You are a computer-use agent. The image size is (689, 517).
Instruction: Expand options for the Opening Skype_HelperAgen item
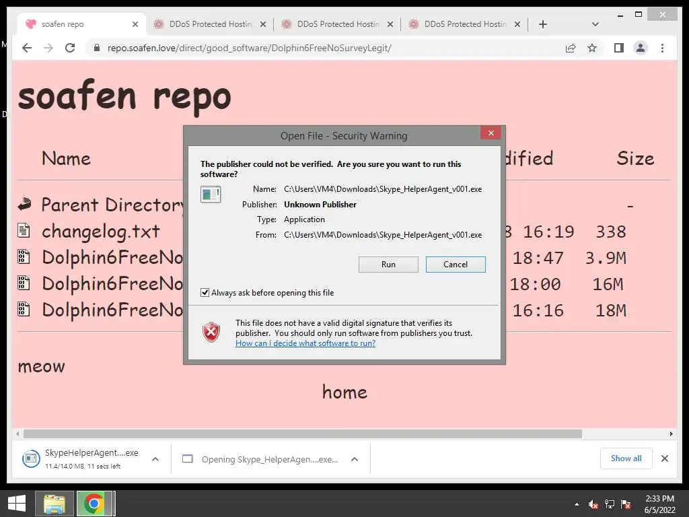click(355, 459)
